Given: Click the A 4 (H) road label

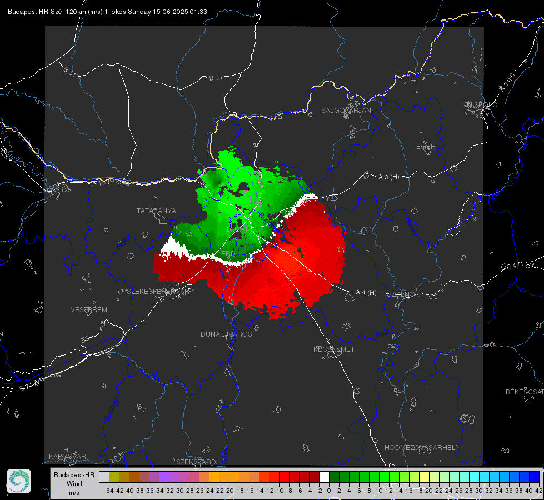Looking at the screenshot, I should [366, 293].
